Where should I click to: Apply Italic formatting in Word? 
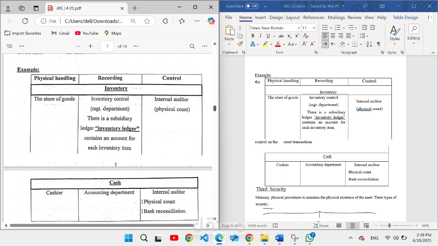click(260, 36)
